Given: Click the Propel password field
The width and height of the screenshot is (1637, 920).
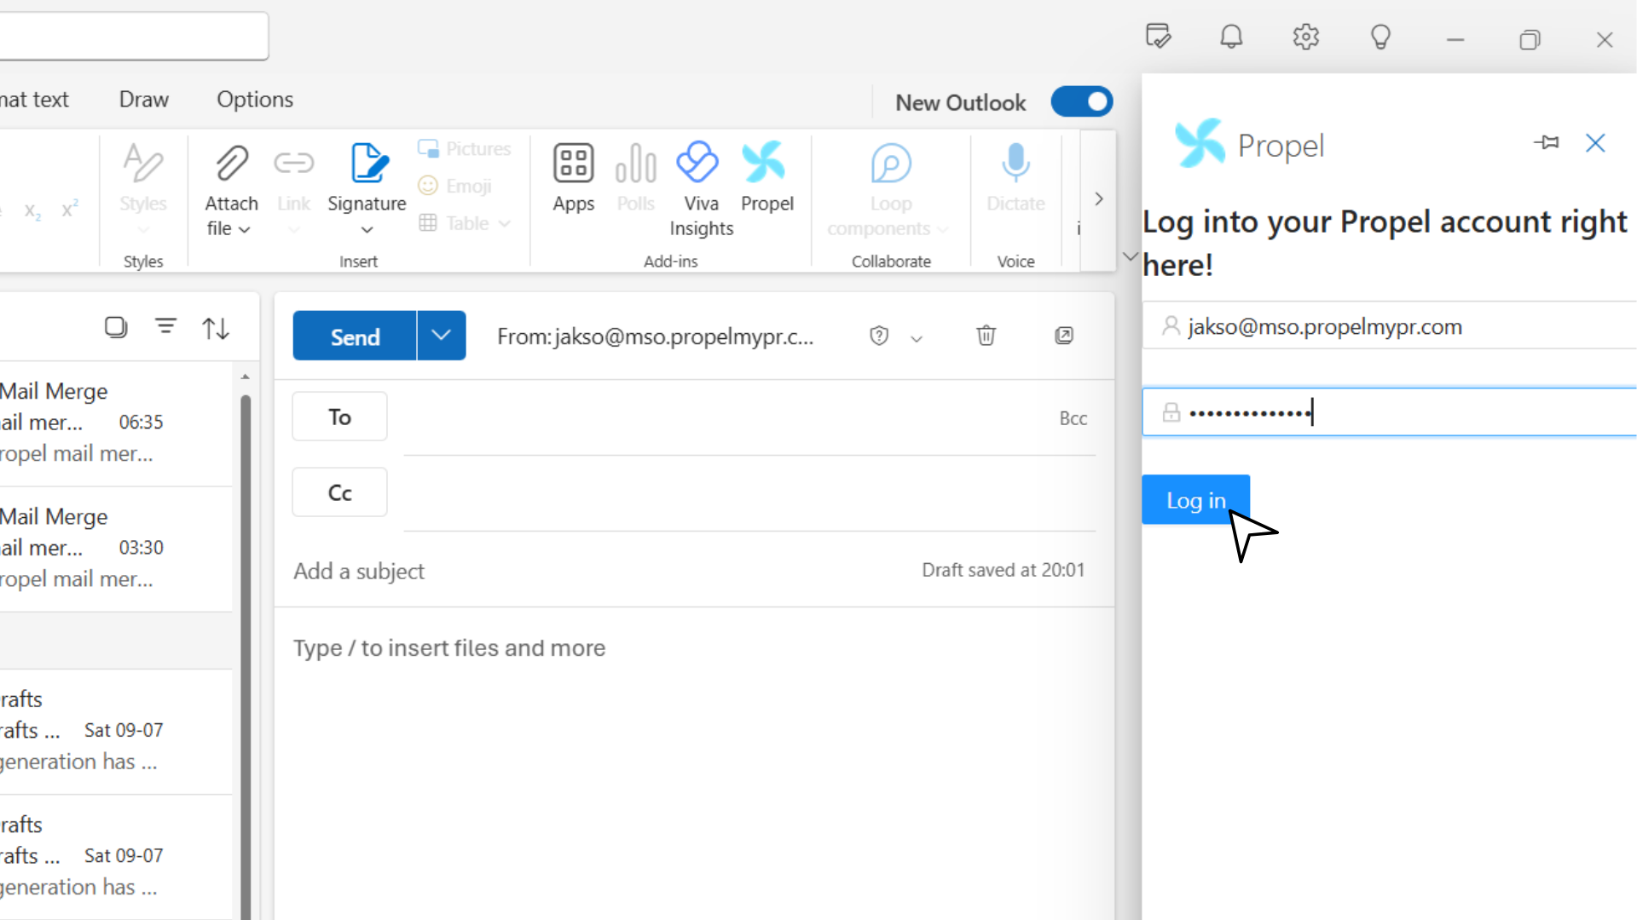Looking at the screenshot, I should pos(1389,412).
